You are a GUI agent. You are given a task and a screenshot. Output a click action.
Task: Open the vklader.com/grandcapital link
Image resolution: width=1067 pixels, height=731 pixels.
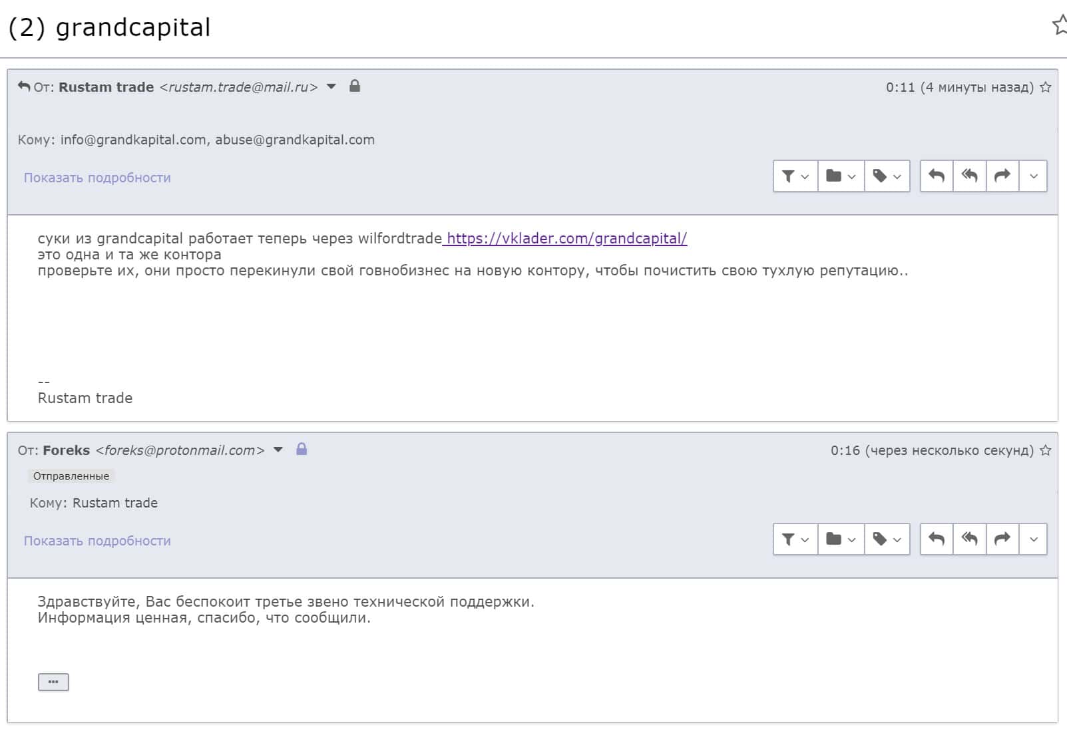(566, 238)
